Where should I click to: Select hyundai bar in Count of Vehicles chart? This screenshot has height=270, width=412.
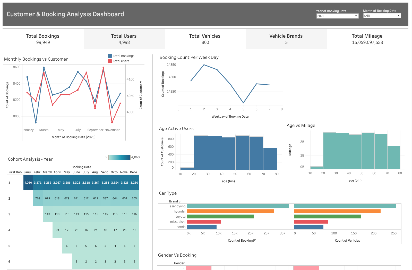337,211
